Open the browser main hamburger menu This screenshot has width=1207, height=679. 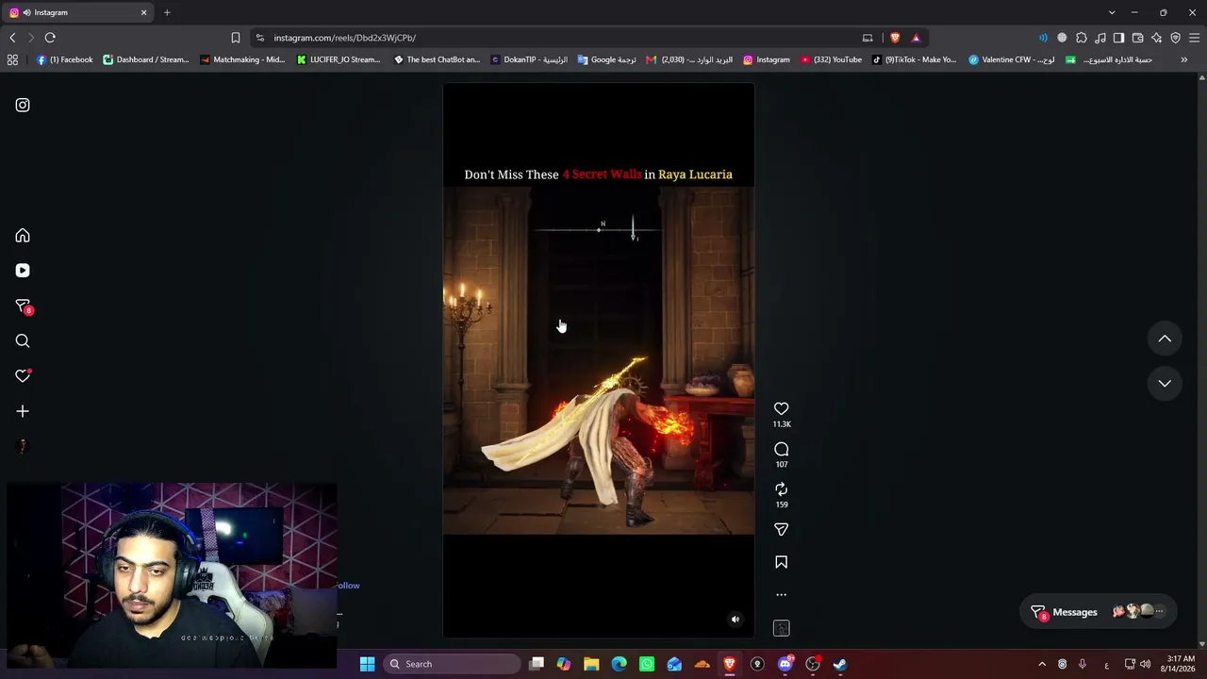click(x=1195, y=38)
